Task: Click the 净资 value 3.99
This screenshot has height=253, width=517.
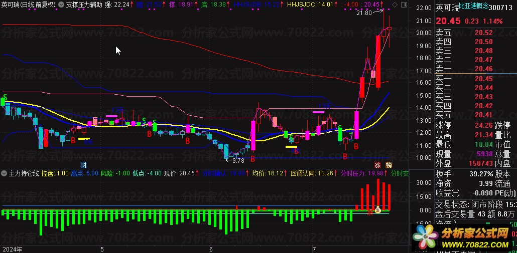Action: coord(486,183)
